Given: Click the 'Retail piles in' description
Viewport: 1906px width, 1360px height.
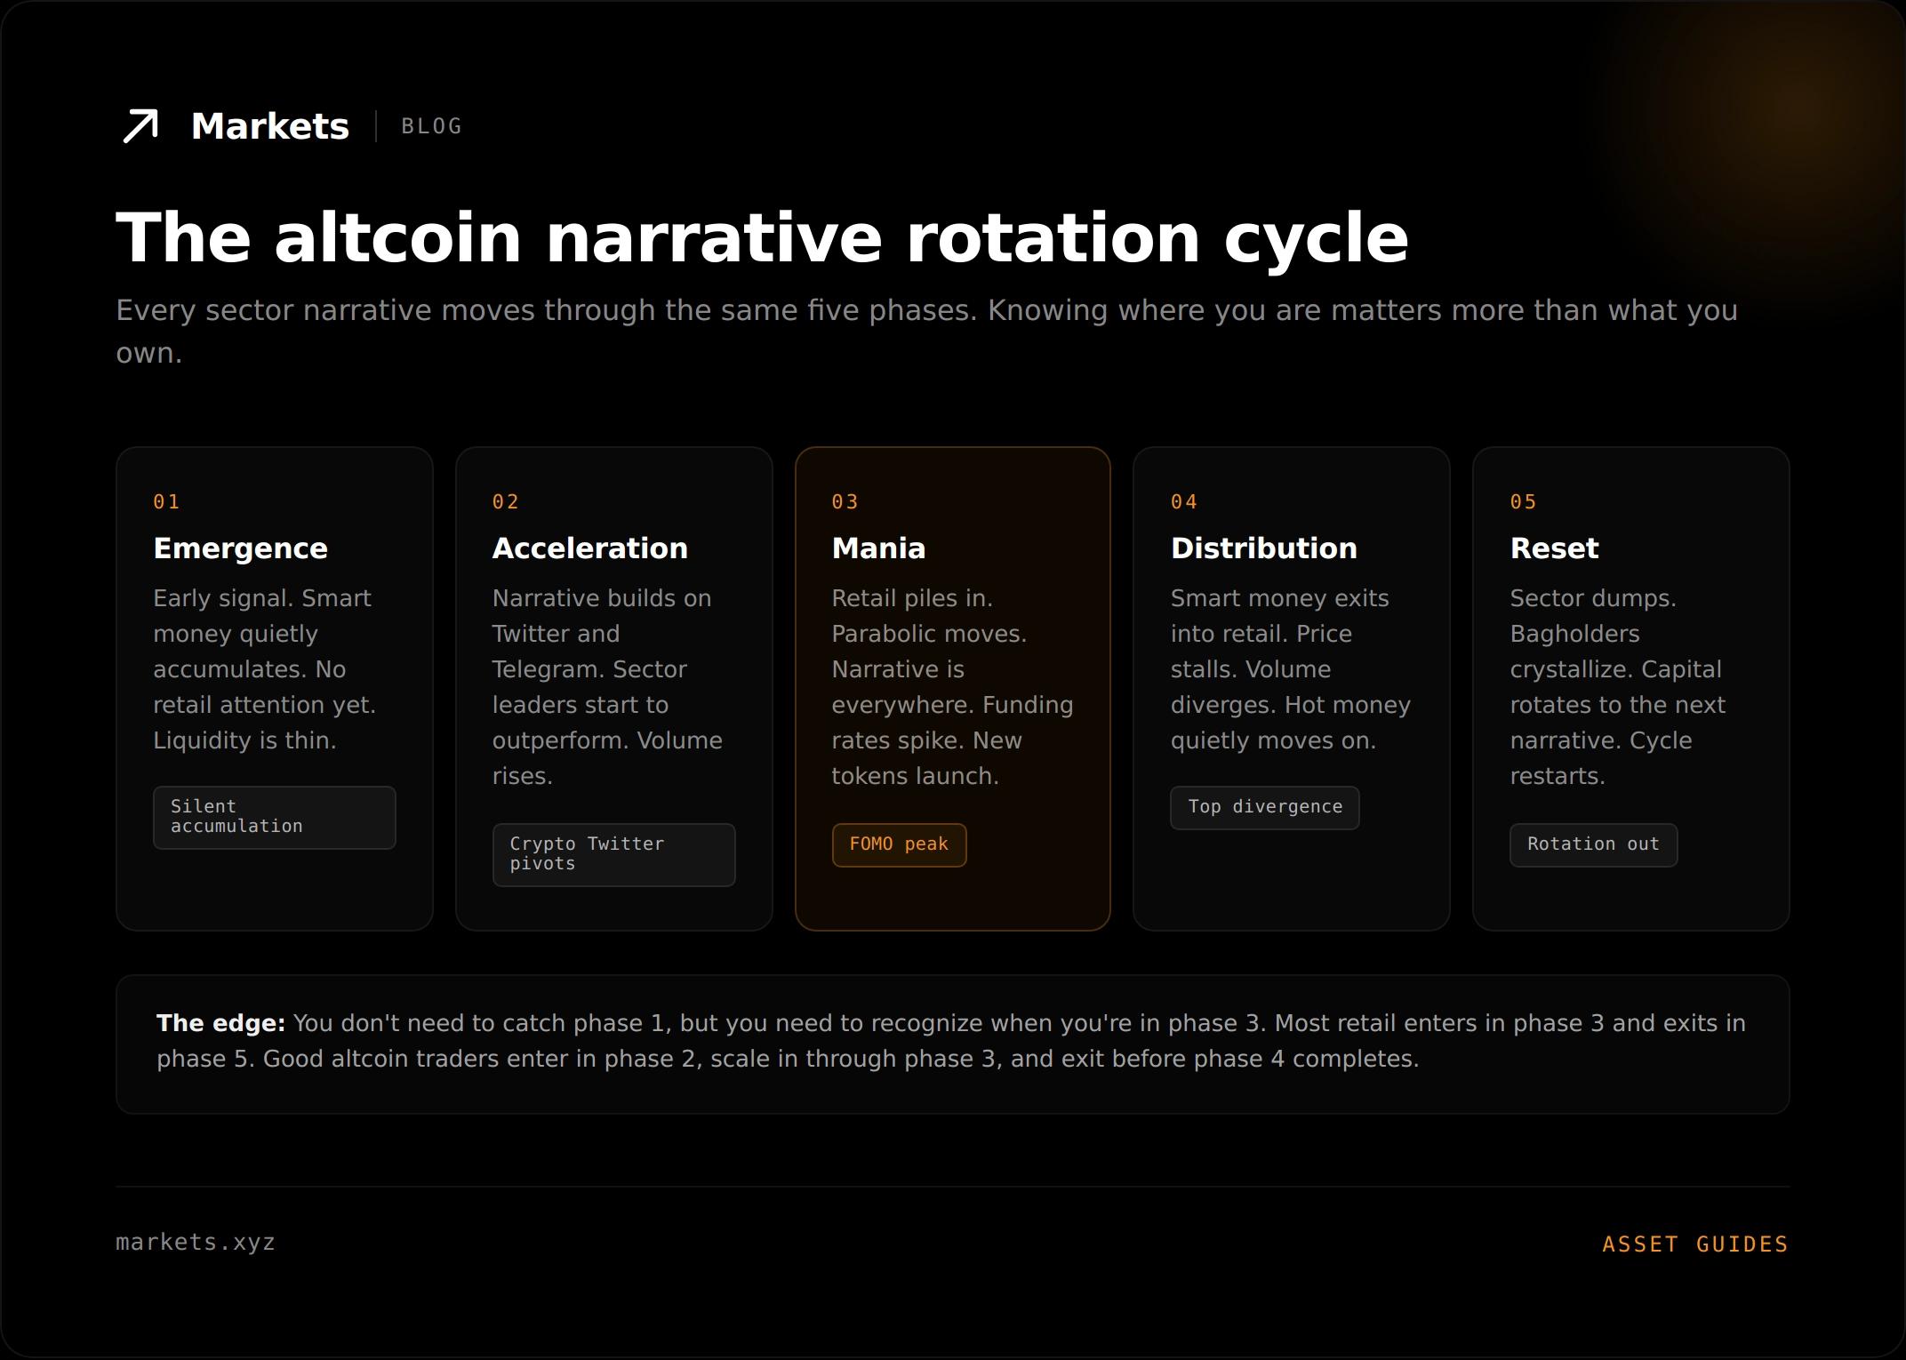Looking at the screenshot, I should click(x=952, y=687).
